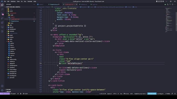Screen dimensions: 177x99
Task: Open the Run and Debug view
Action: click(x=2, y=18)
